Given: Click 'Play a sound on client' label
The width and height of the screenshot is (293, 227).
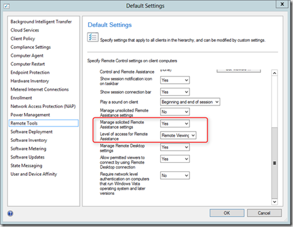Looking at the screenshot, I should point(119,102).
